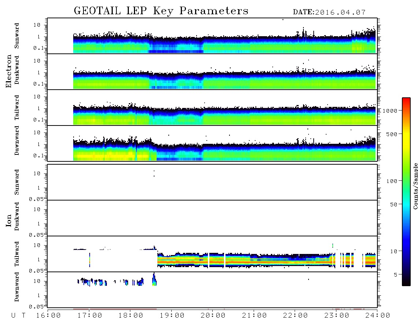Click the Electron "Tailward" panel label
This screenshot has height=322, width=418.
click(17, 108)
